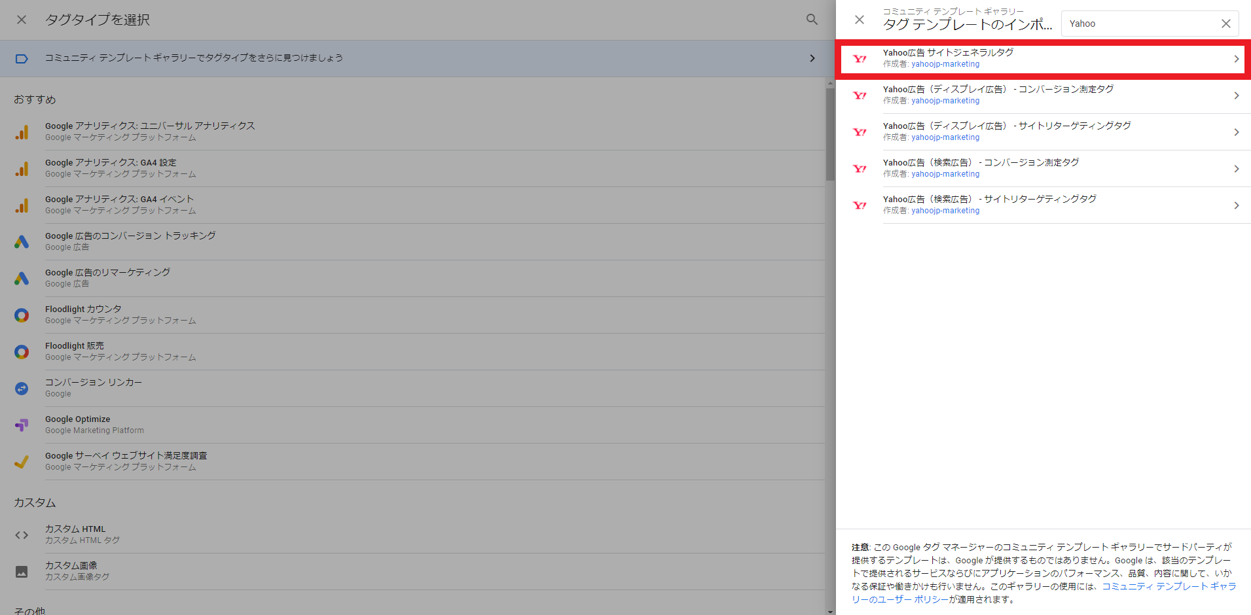Click the GA4 イベント analytics icon
The image size is (1251, 615).
[x=22, y=205]
